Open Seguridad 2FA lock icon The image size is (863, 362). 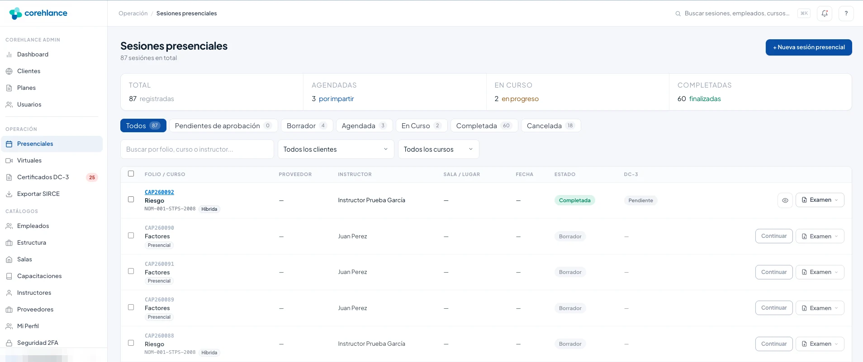[x=9, y=343]
